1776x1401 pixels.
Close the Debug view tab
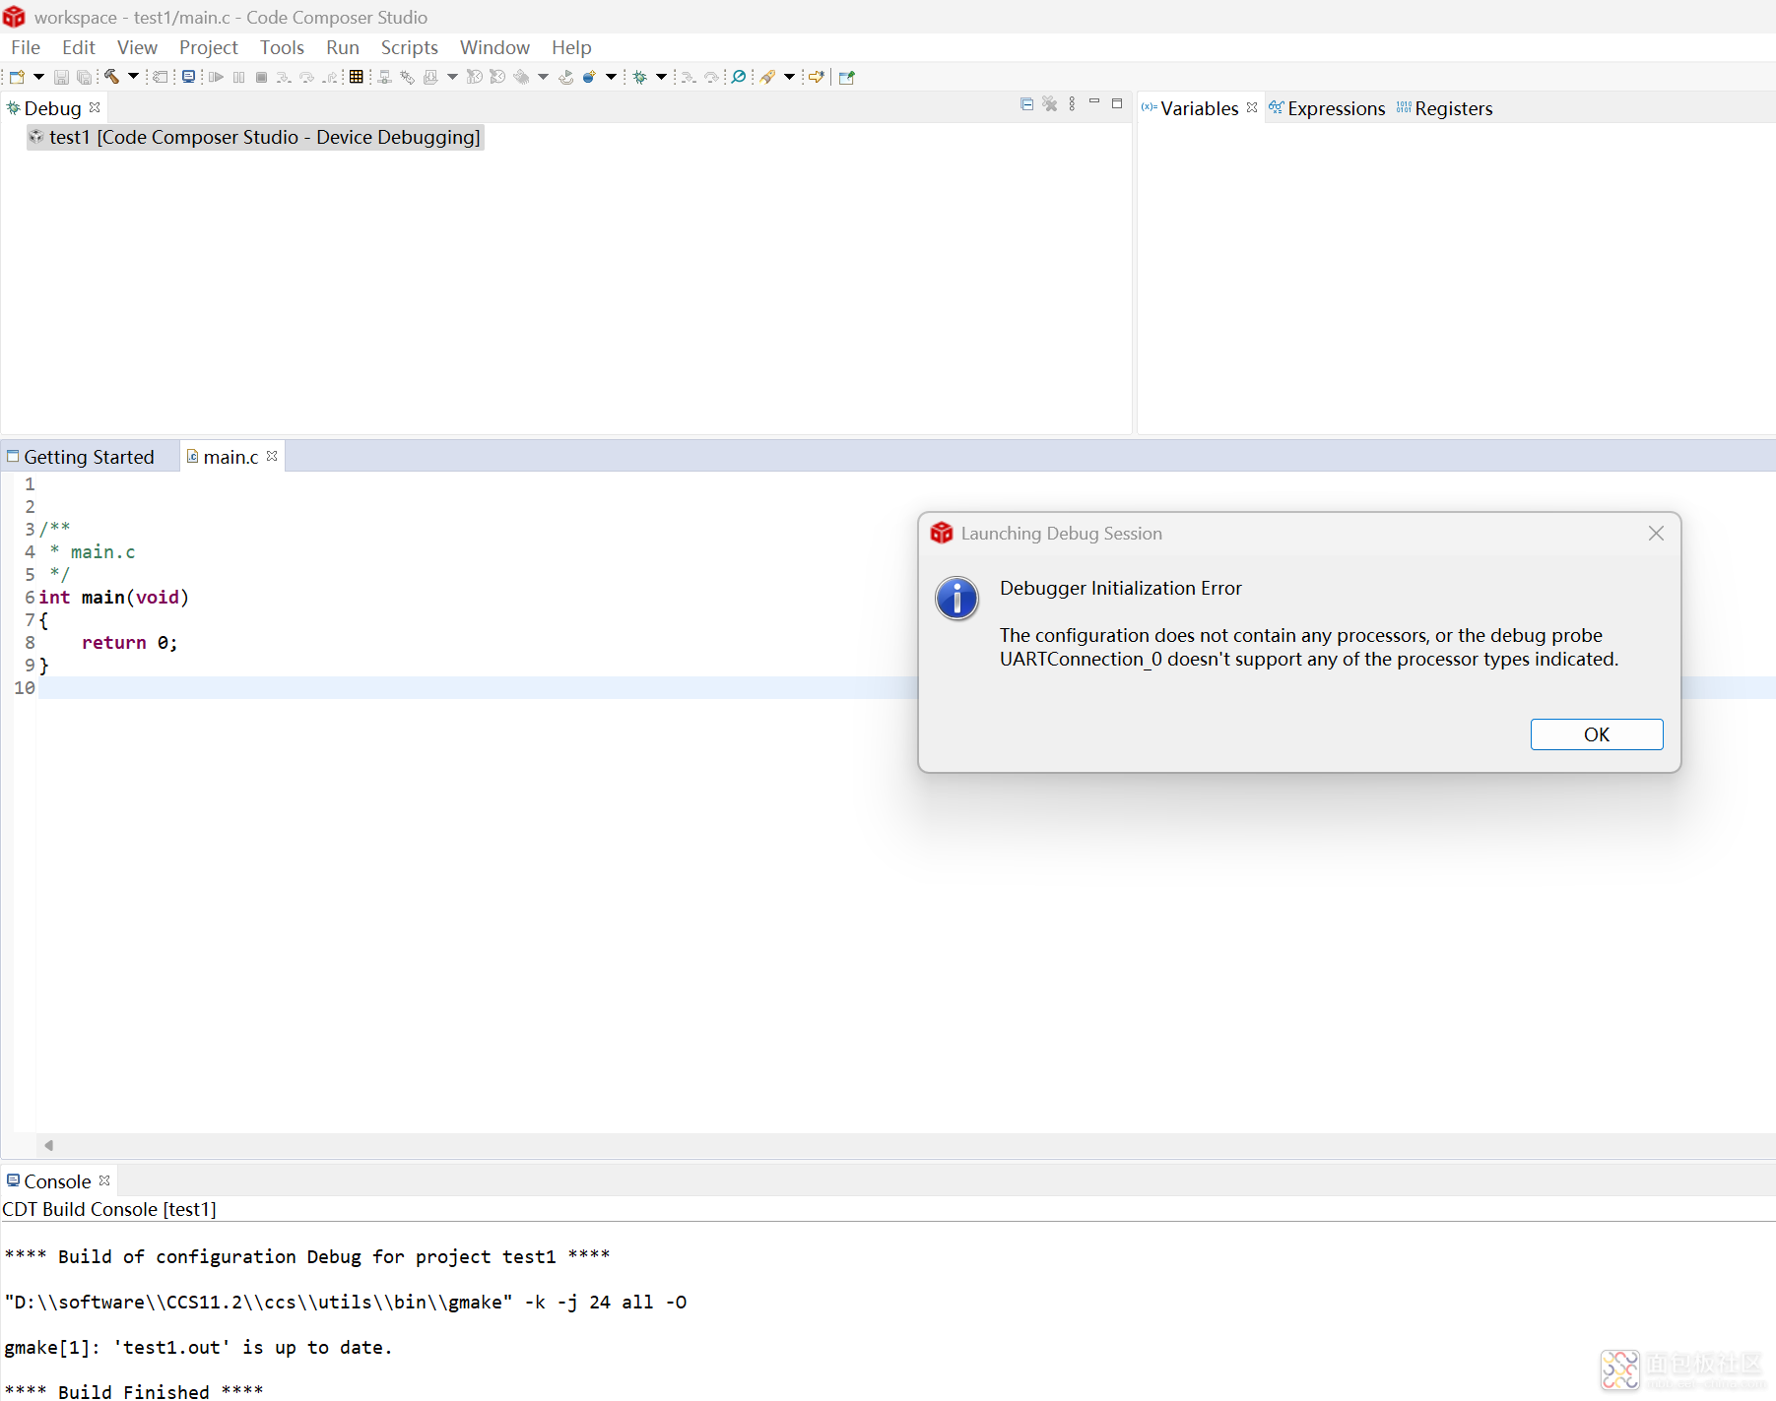95,107
